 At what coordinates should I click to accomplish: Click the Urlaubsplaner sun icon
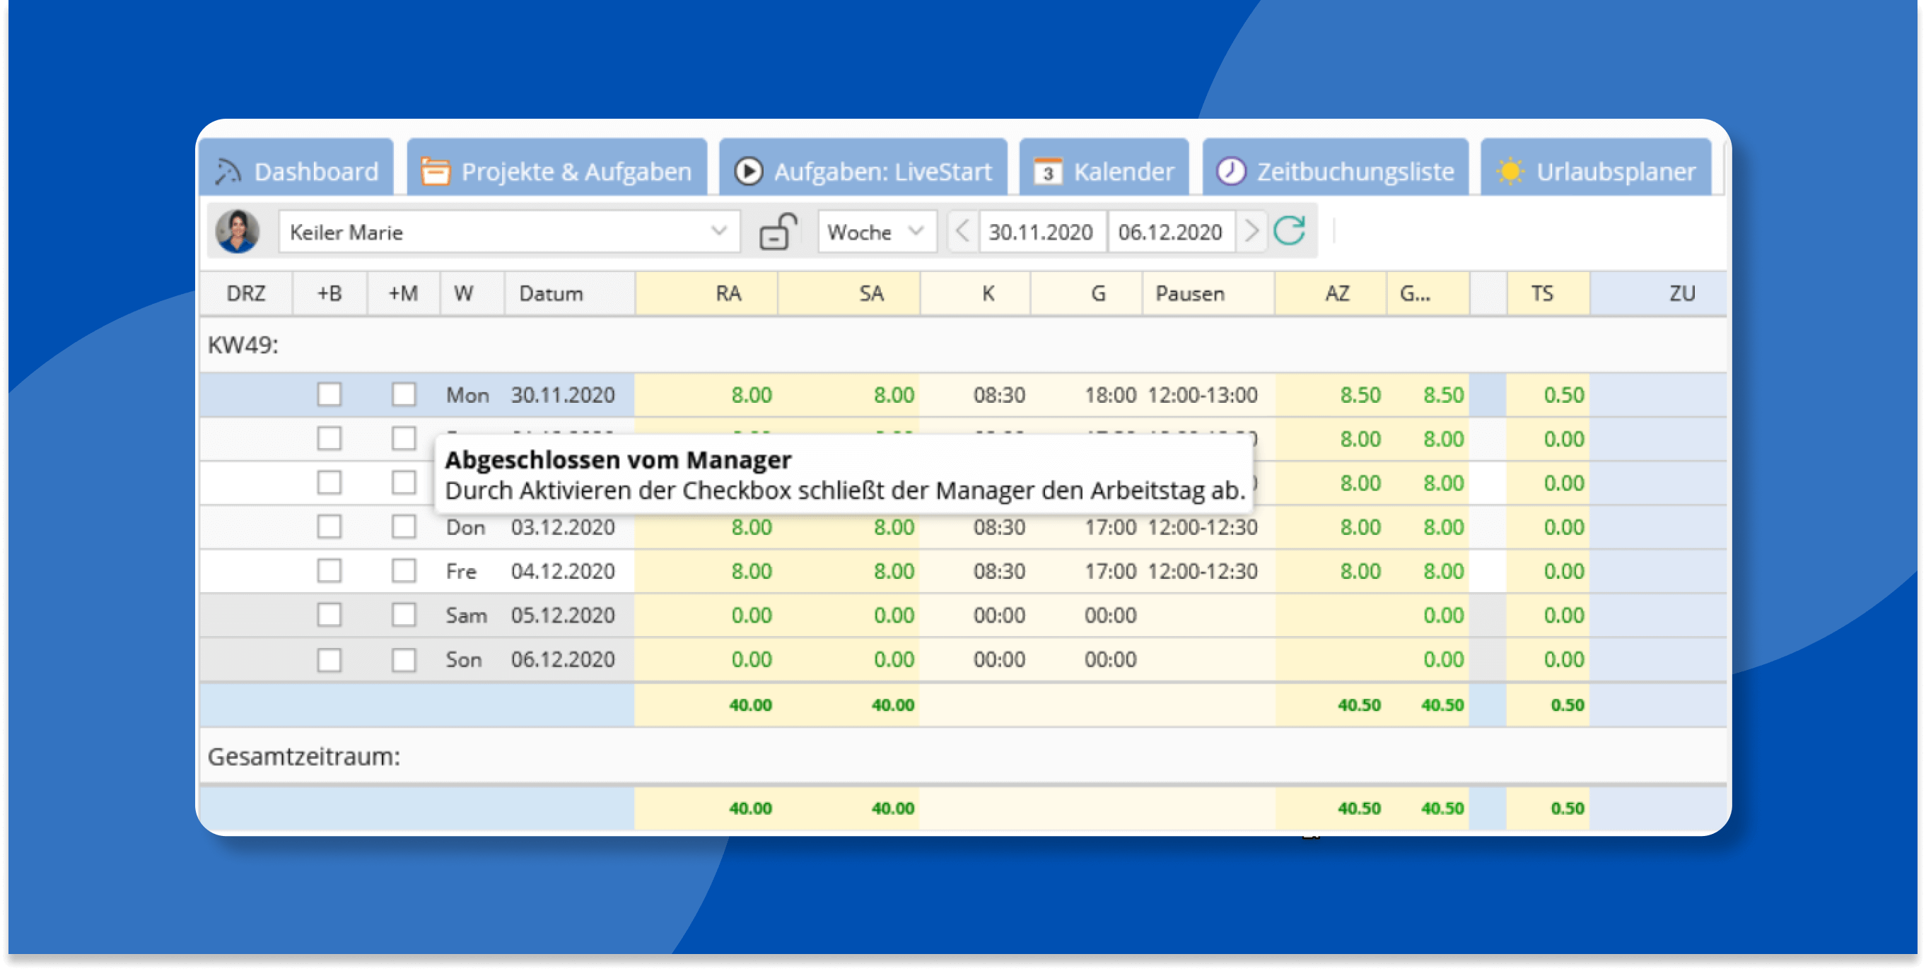(1510, 171)
